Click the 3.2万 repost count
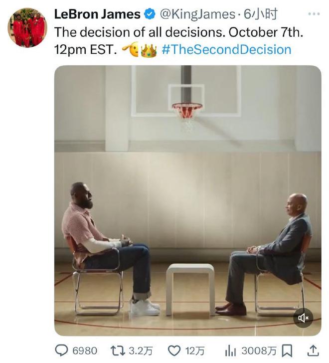 [x=140, y=351]
